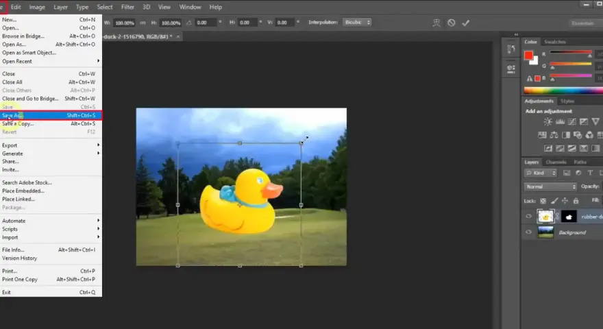Expand the Automate submenu
603x329 pixels.
click(51, 221)
